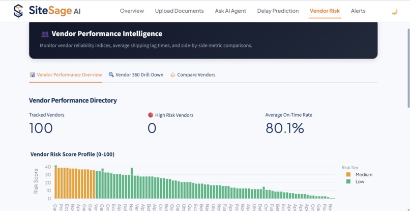
Task: Toggle Medium tier in chart legend
Action: coord(359,175)
